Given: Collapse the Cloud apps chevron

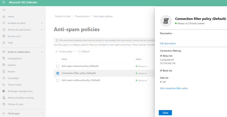Looking at the screenshot, I should point(42,113).
